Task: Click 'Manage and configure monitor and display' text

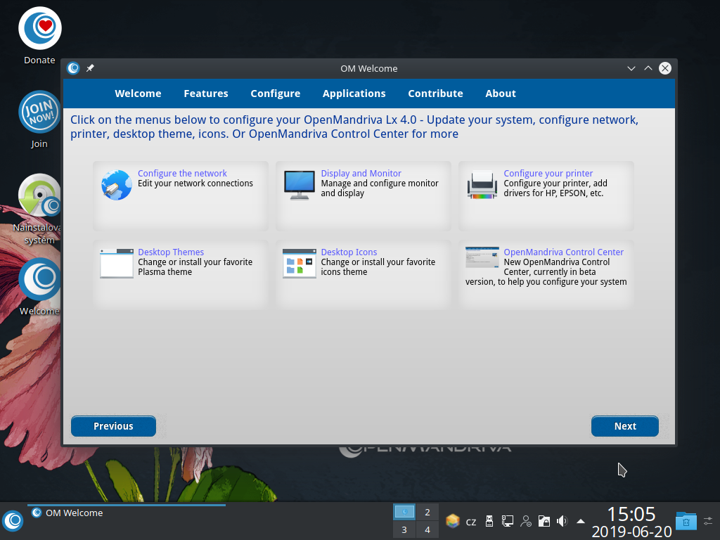Action: (379, 188)
